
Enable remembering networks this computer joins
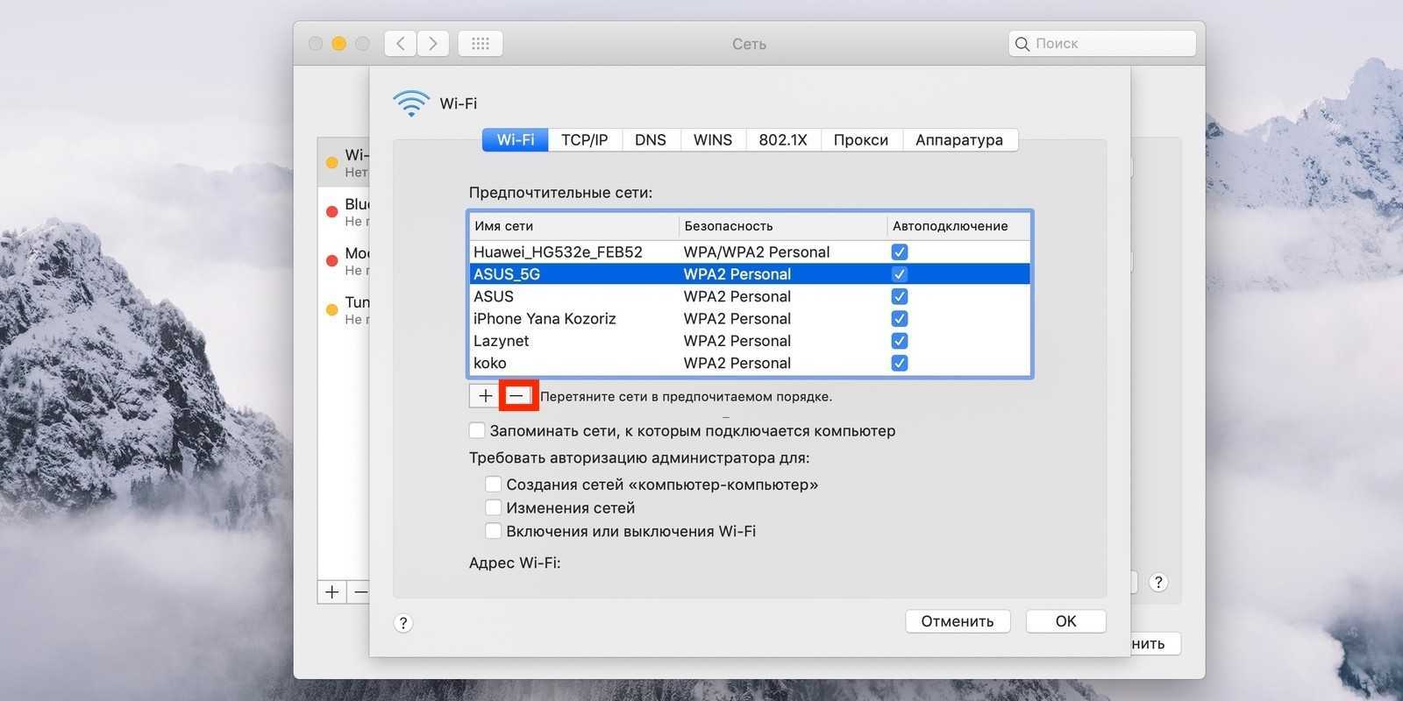click(477, 430)
